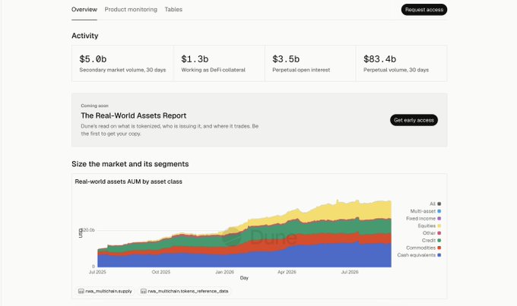Toggle the Commodities legend swatch
The height and width of the screenshot is (306, 517).
pos(439,248)
